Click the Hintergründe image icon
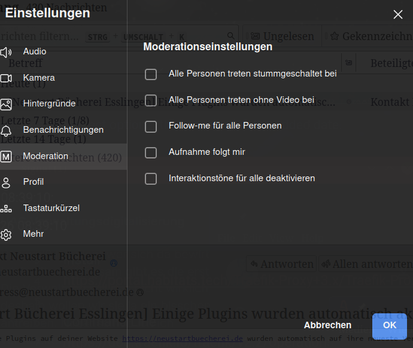This screenshot has width=413, height=348. (6, 104)
